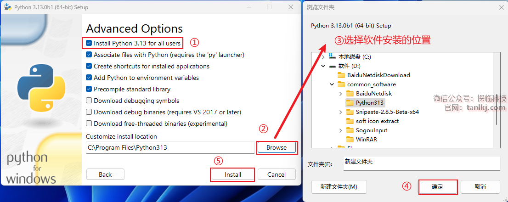Viewport: 508px width, 202px height.
Task: Expand the local disk C: tree node
Action: 323,57
